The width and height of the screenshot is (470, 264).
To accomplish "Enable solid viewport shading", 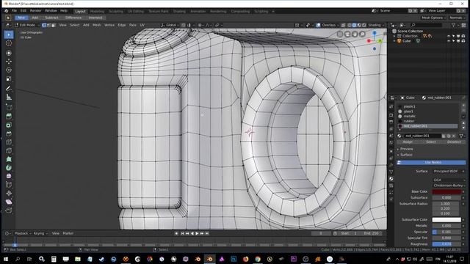I will coord(354,25).
